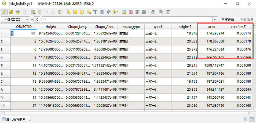This screenshot has height=123, width=256.
Task: Click the Height column header
Action: point(51,26)
